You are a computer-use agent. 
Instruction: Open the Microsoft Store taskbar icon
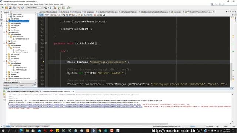click(33, 130)
